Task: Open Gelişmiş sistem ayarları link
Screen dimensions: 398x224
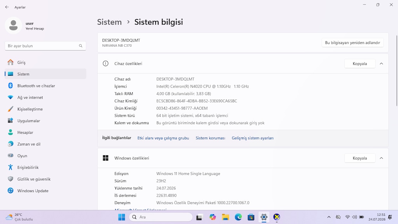Action: [x=253, y=138]
